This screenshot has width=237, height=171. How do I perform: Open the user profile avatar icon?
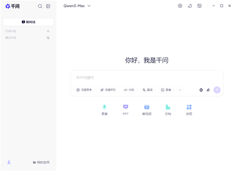tap(9, 162)
